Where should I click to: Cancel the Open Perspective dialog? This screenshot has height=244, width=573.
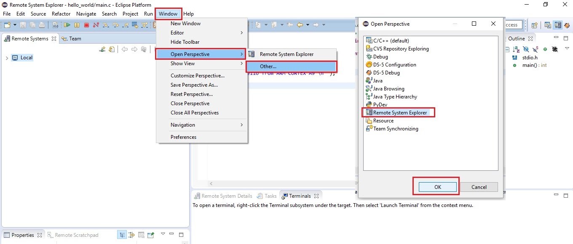(x=479, y=187)
